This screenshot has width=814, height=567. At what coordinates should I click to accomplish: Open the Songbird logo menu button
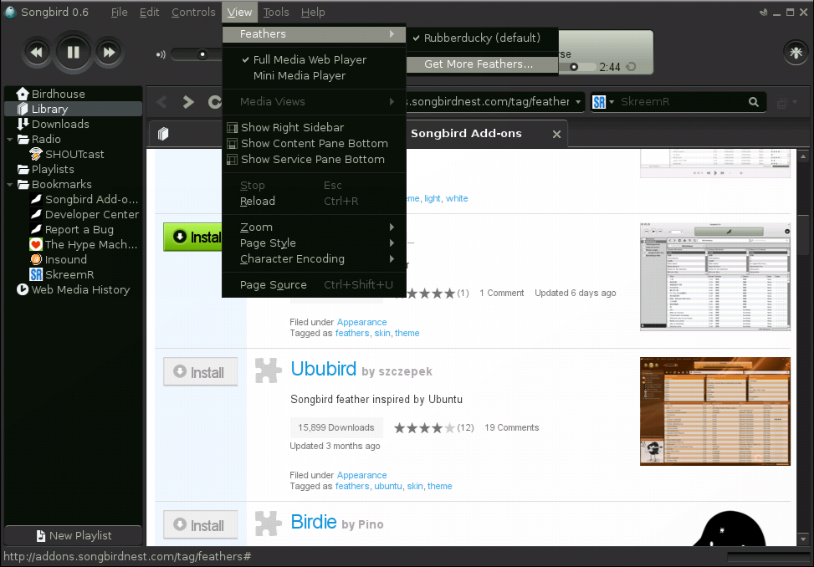796,52
